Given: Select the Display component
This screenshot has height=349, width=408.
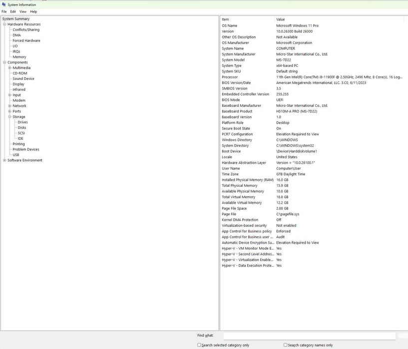Looking at the screenshot, I should pyautogui.click(x=18, y=84).
